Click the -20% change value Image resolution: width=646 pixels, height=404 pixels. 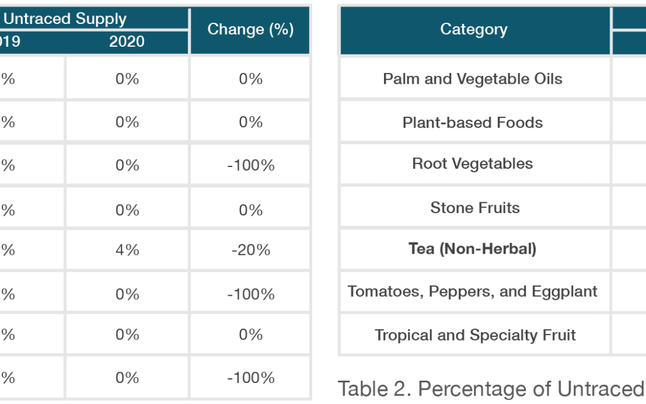coord(251,250)
